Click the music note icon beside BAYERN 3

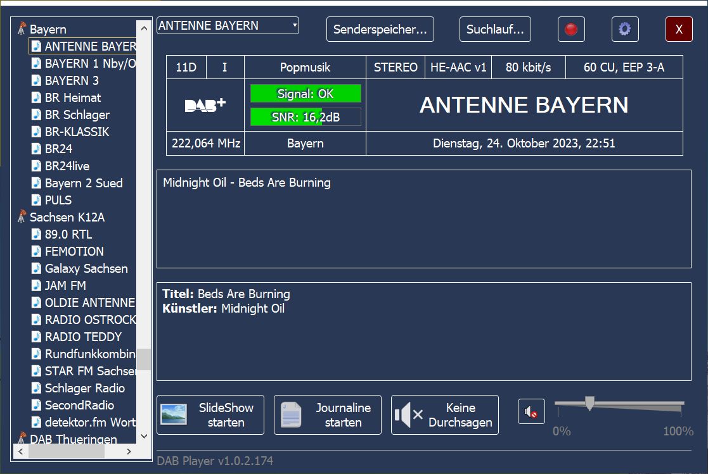[x=36, y=80]
